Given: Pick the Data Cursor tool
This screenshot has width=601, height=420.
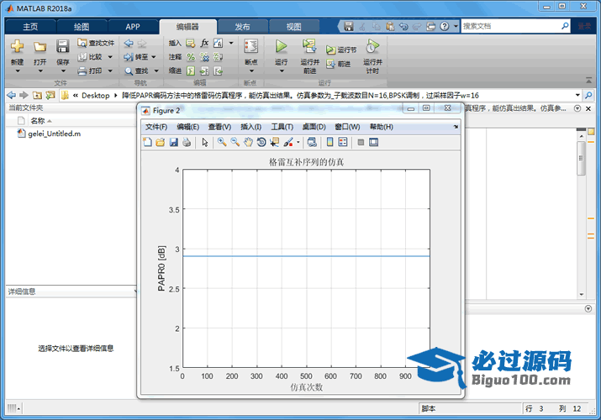Looking at the screenshot, I should (274, 142).
